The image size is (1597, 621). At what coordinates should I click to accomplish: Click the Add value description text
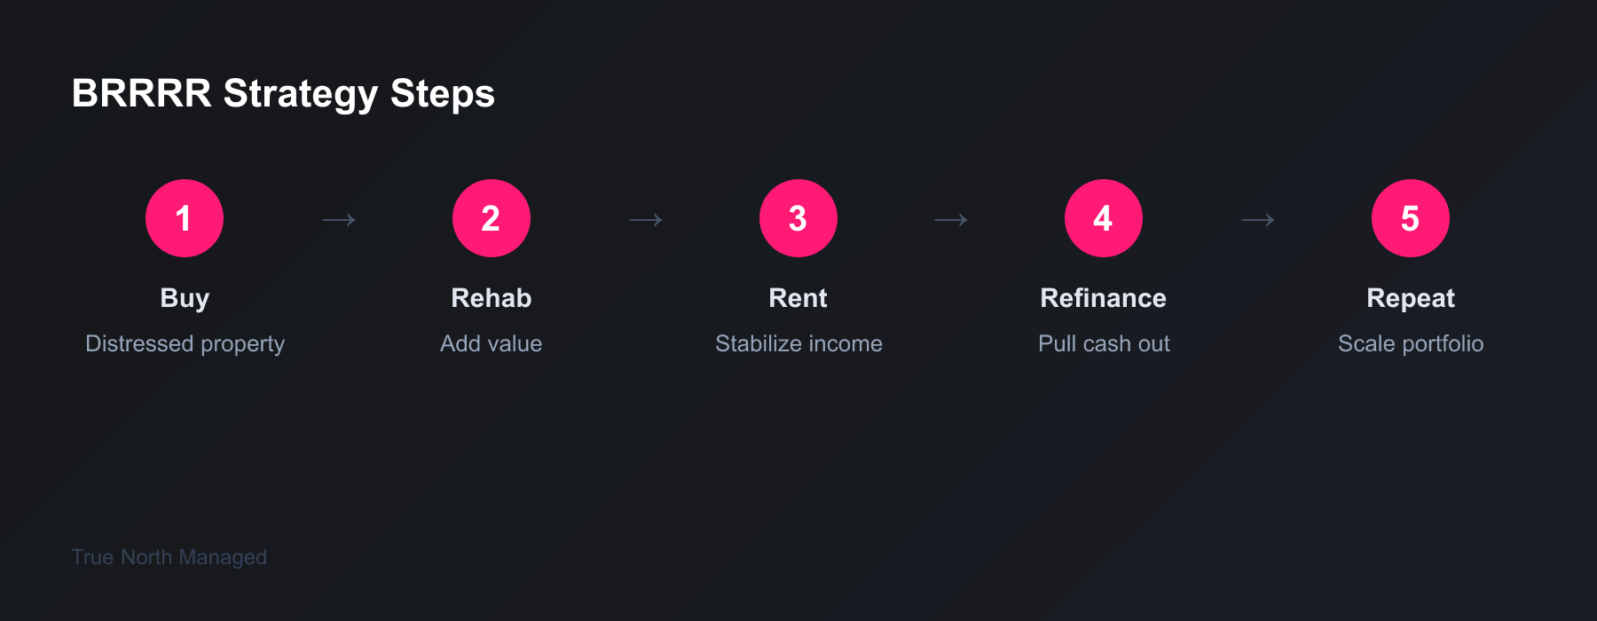pyautogui.click(x=492, y=344)
